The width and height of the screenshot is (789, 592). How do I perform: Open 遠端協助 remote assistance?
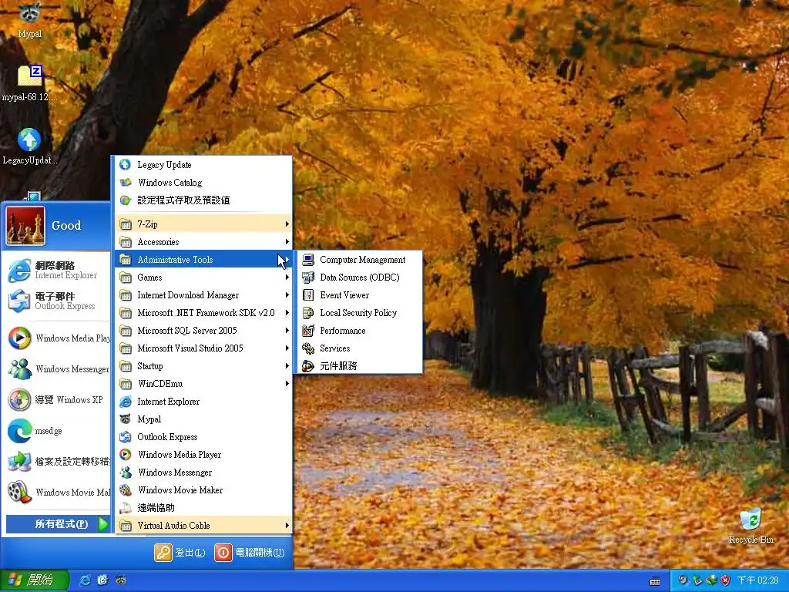tap(203, 508)
